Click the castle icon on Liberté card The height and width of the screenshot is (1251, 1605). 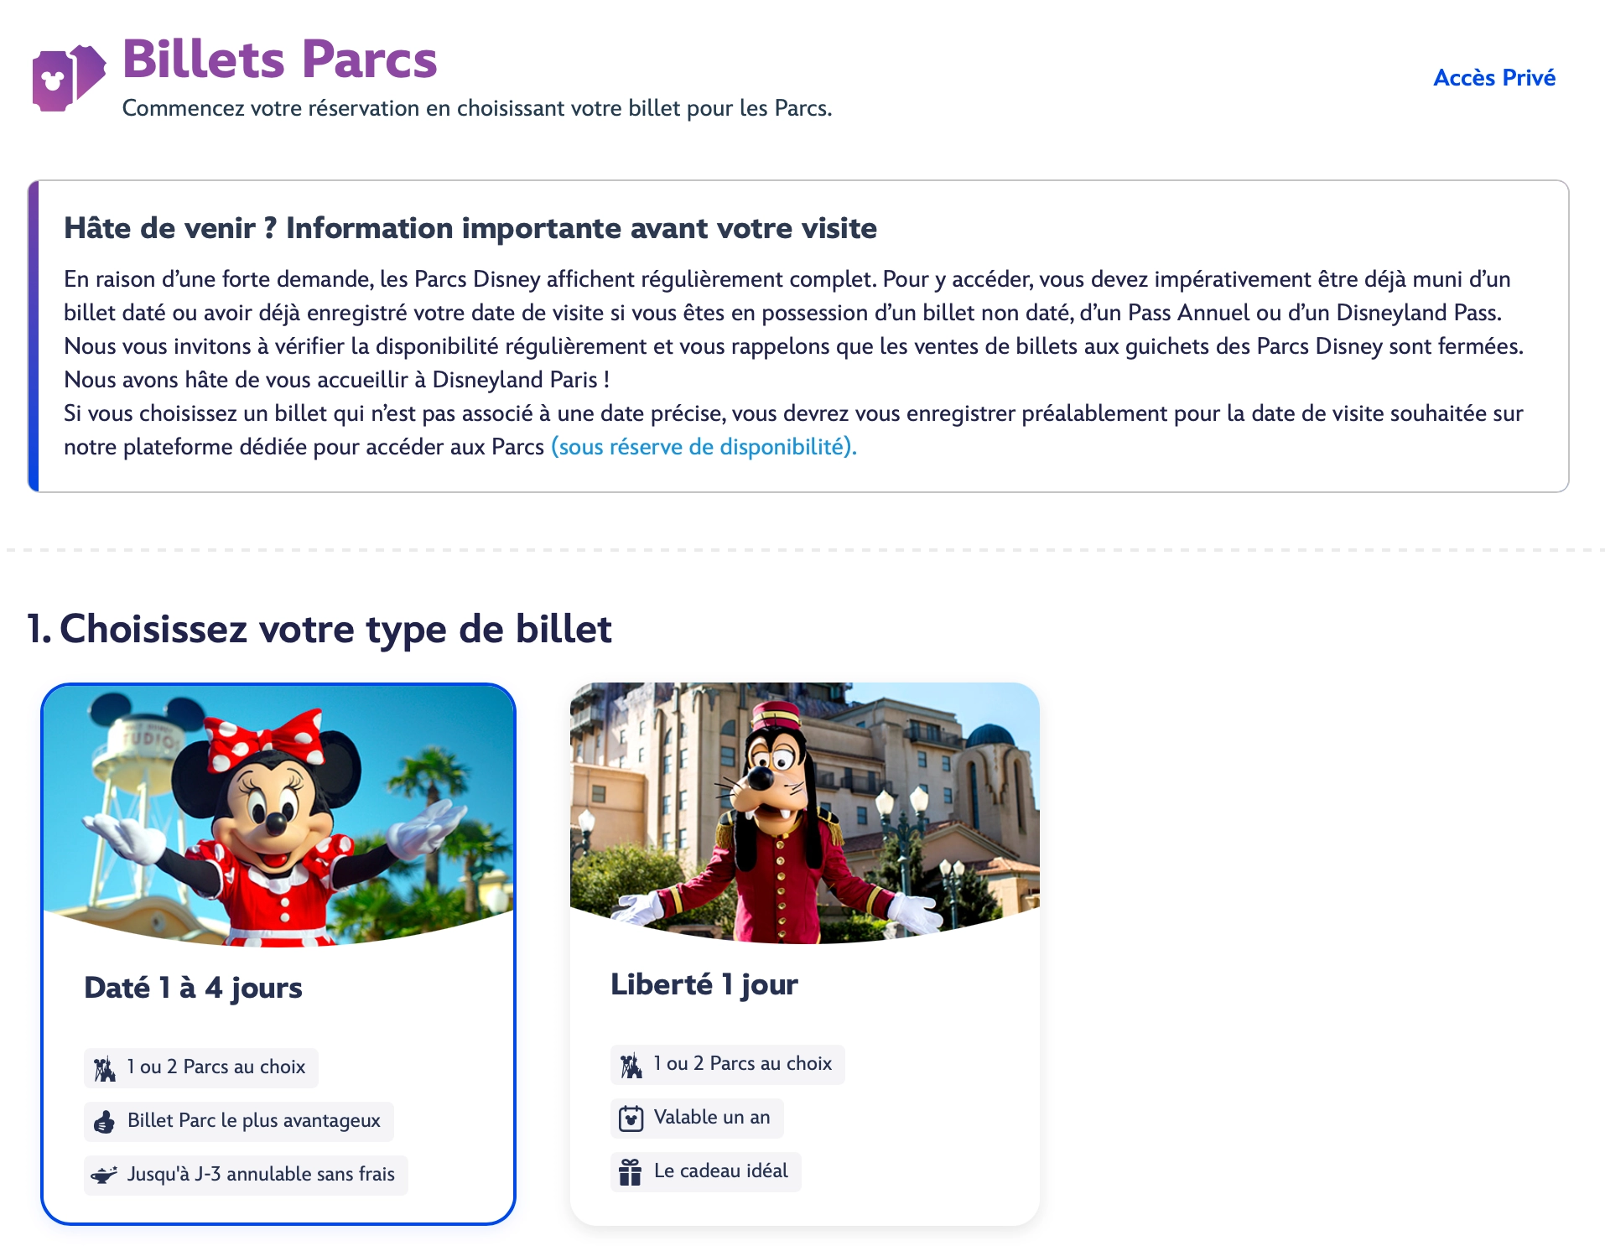point(631,1066)
